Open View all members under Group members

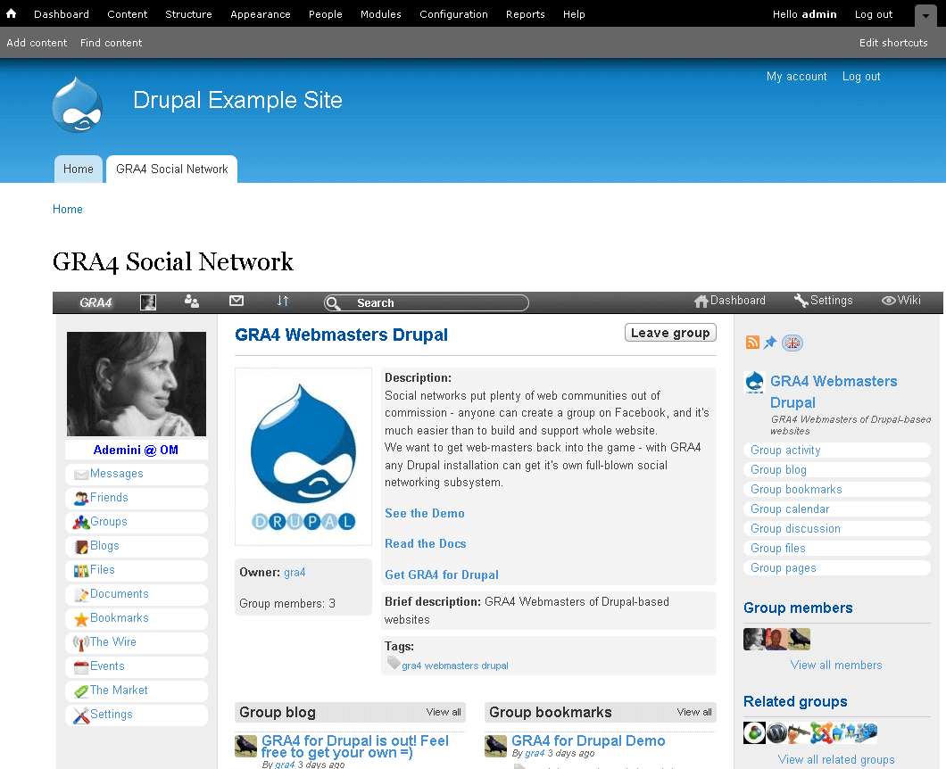click(x=835, y=665)
